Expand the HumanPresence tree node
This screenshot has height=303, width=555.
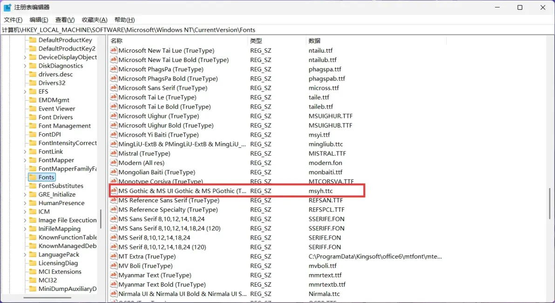(x=25, y=203)
